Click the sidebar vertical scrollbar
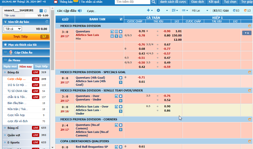253x149 pixels. [52, 40]
